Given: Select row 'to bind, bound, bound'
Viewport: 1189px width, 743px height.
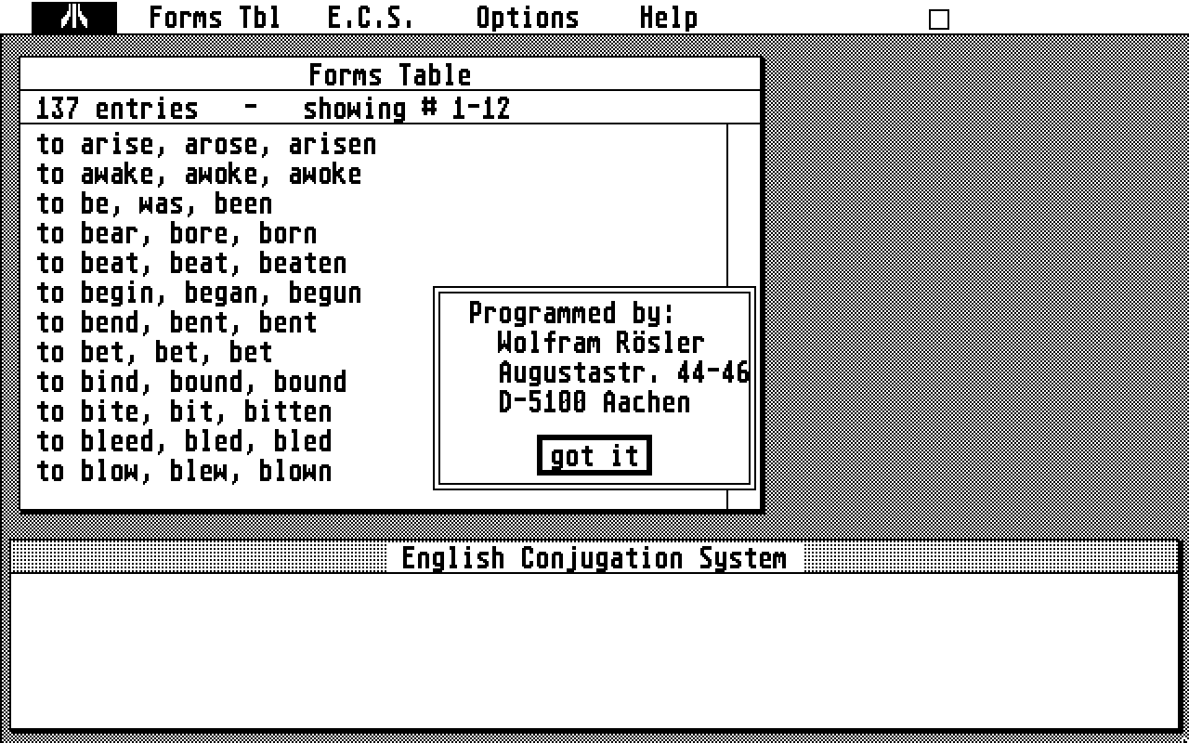Looking at the screenshot, I should (191, 382).
